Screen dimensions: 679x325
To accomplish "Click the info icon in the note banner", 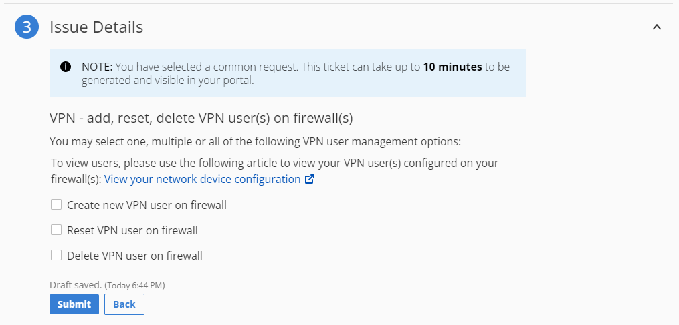I will click(x=66, y=67).
